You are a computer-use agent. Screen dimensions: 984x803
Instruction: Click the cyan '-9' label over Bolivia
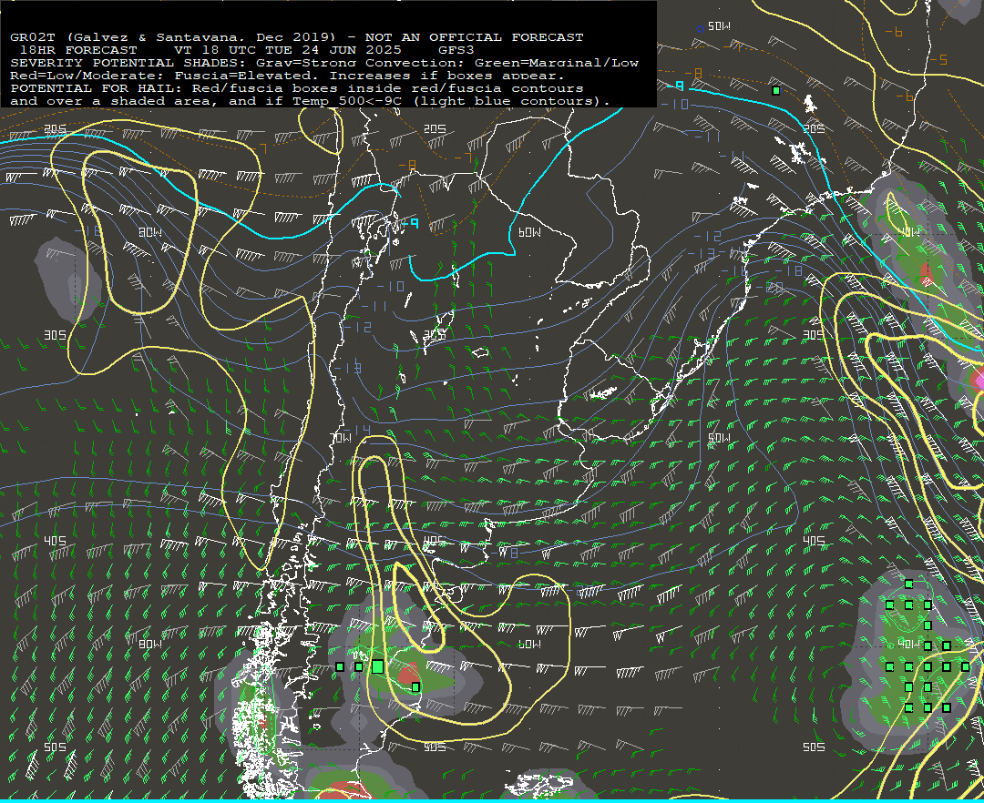point(410,222)
